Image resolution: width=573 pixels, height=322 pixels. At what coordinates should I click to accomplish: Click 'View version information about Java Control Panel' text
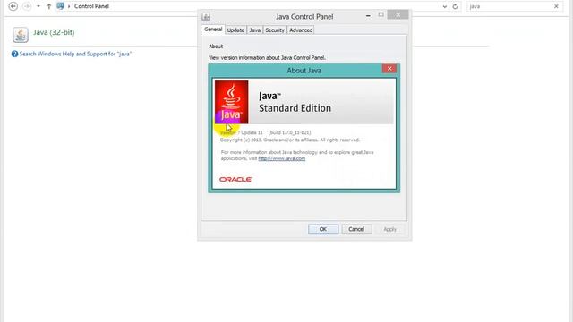coord(267,57)
